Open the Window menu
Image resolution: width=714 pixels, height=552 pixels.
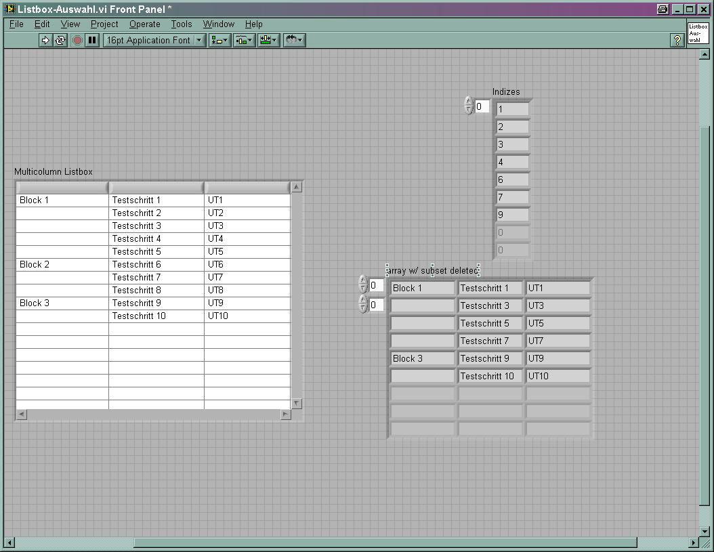(219, 24)
